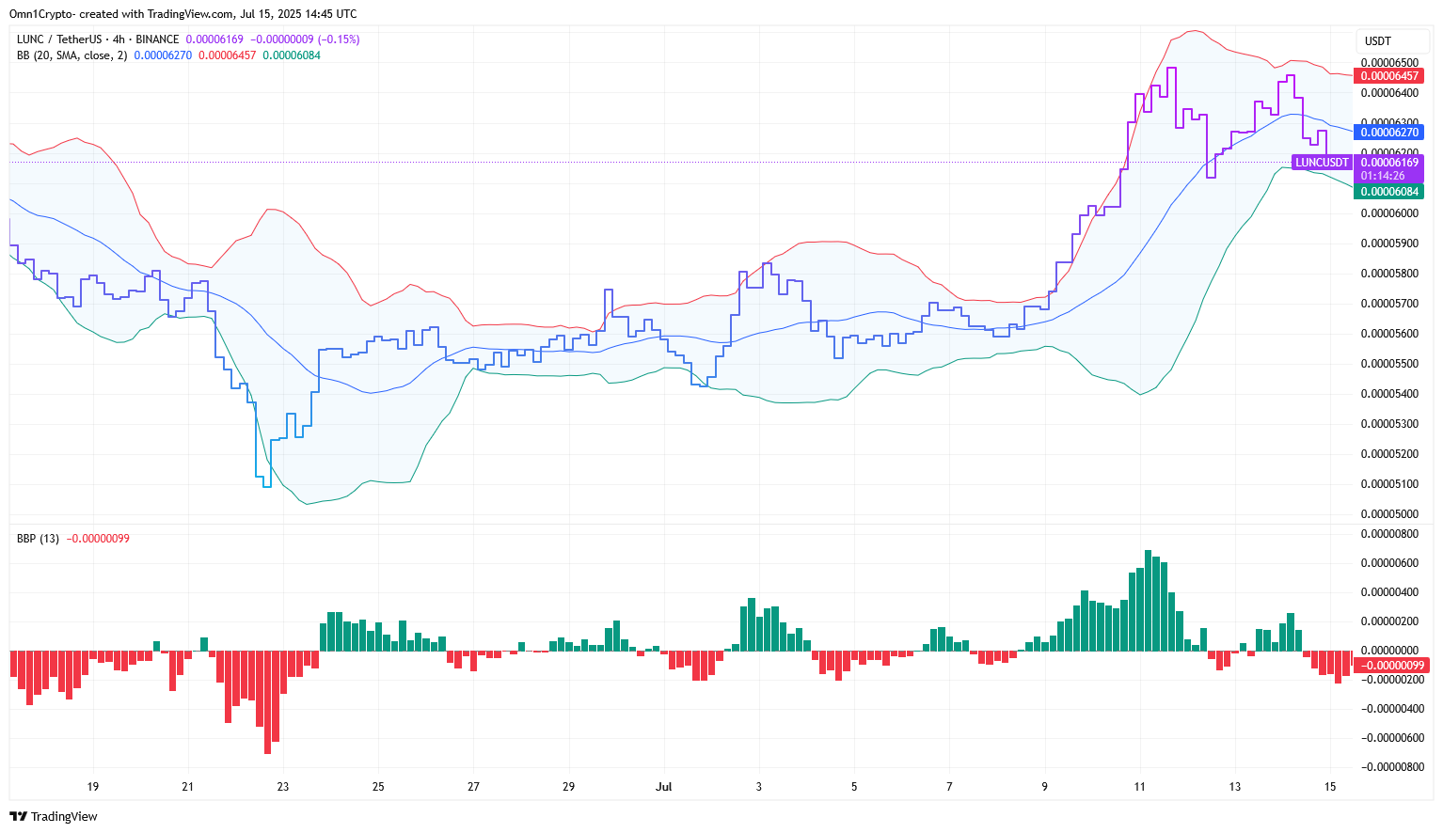Screen dimensions: 1443x833
Task: Click the Omn1Crypto created with TradingView.com header
Action: (182, 14)
